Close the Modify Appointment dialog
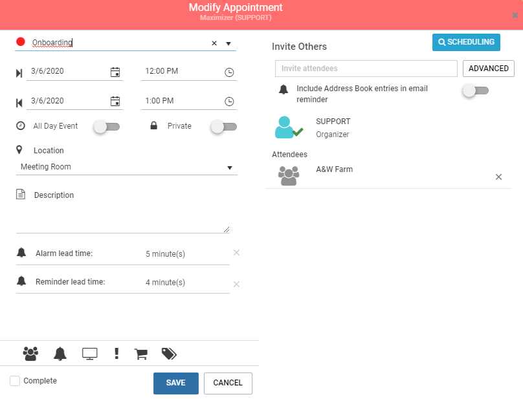523x399 pixels. click(x=515, y=16)
